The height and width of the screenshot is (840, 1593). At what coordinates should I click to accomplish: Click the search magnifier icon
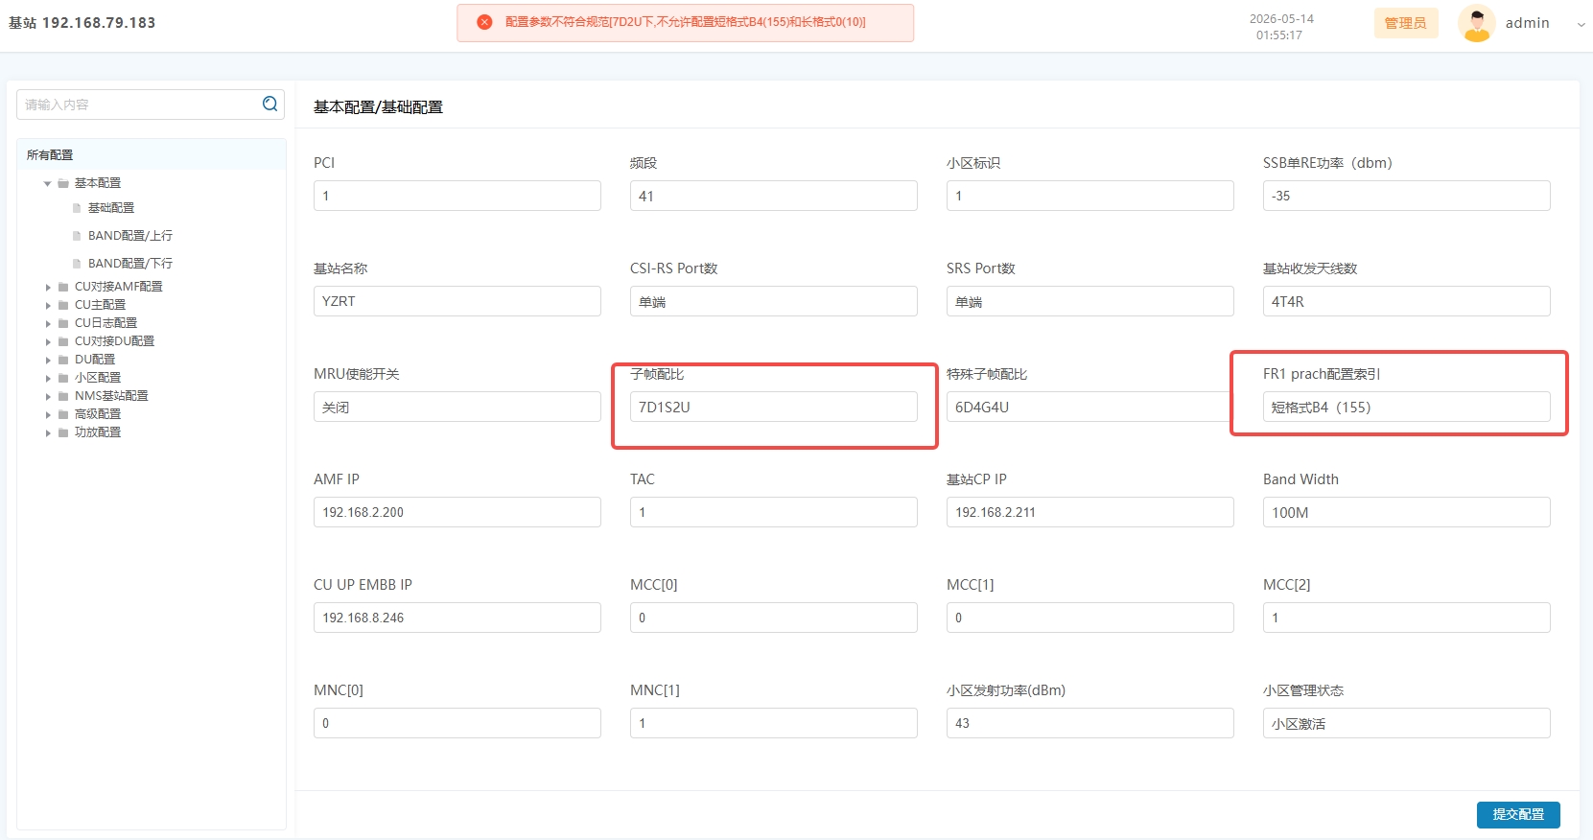270,104
